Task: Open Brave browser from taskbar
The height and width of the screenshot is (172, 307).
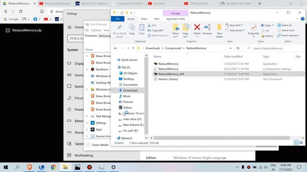Action: click(30, 167)
